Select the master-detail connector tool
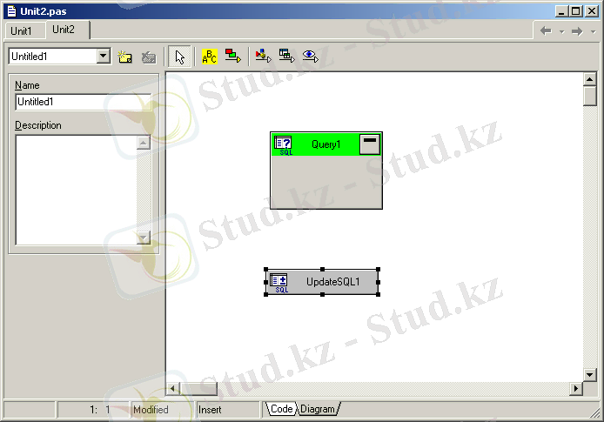 click(286, 56)
